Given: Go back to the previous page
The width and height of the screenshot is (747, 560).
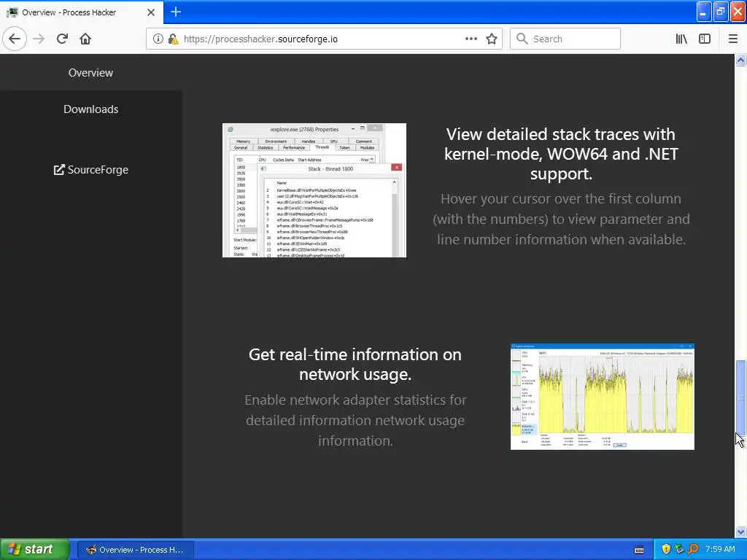Looking at the screenshot, I should pyautogui.click(x=15, y=39).
